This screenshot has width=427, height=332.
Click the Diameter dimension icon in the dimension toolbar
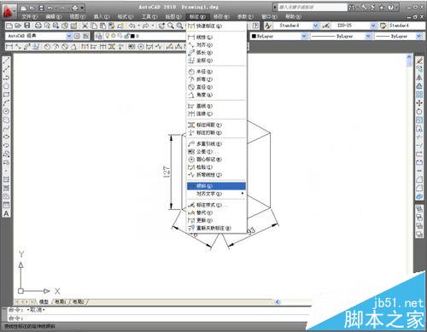tap(65, 46)
